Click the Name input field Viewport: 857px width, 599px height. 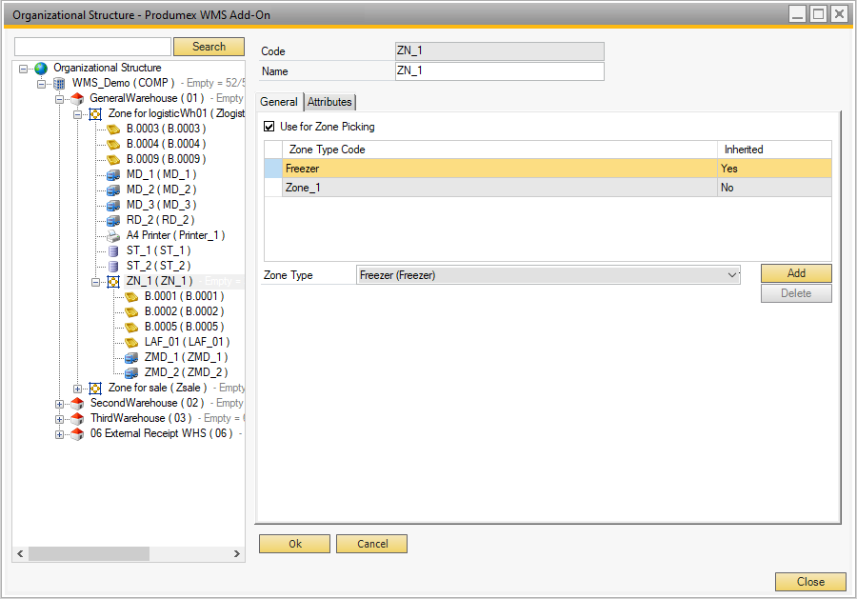click(499, 71)
